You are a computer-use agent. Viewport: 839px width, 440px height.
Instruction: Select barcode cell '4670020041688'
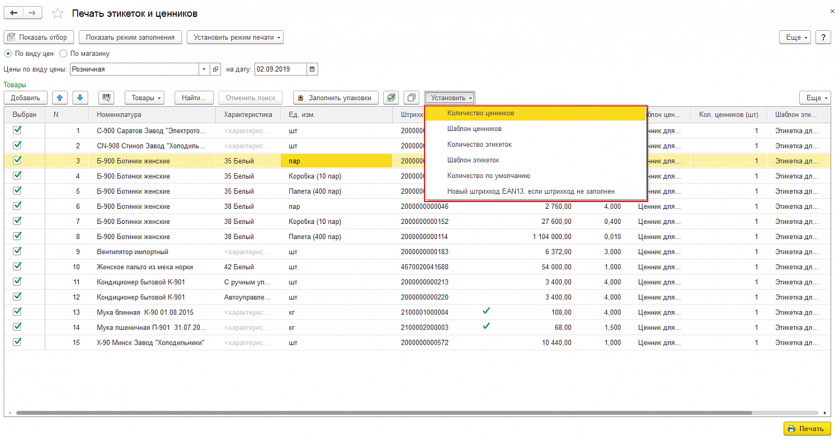coord(425,267)
